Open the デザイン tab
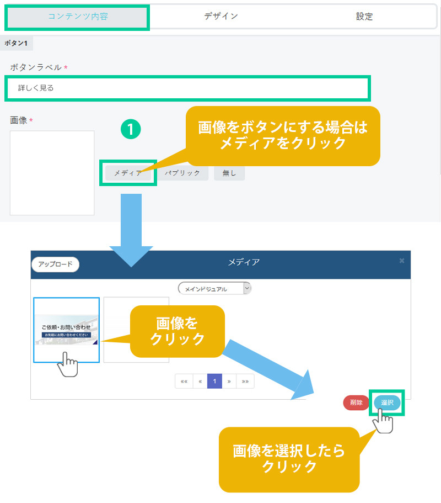Image resolution: width=441 pixels, height=503 pixels. point(220,17)
